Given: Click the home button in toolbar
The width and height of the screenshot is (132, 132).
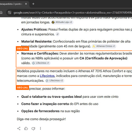Looking at the screenshot, I should (1, 12).
